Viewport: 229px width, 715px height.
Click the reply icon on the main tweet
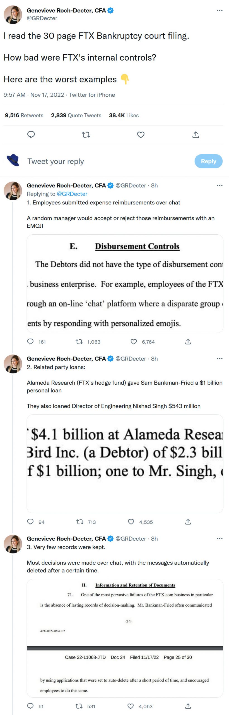[x=31, y=135]
